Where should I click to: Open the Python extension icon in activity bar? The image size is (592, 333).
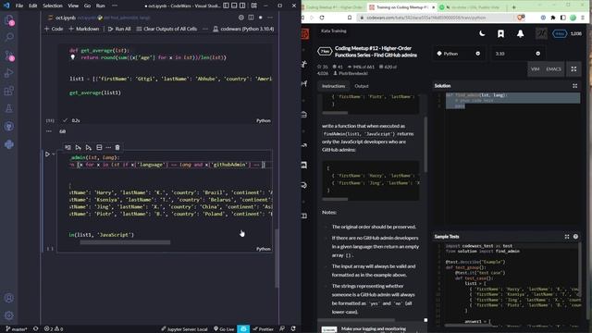tap(9, 144)
